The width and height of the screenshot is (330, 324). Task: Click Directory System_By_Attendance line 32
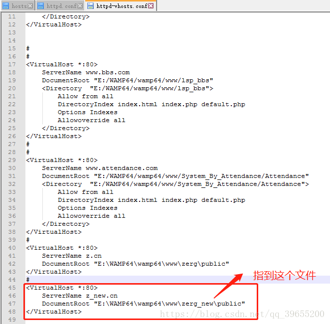point(175,184)
